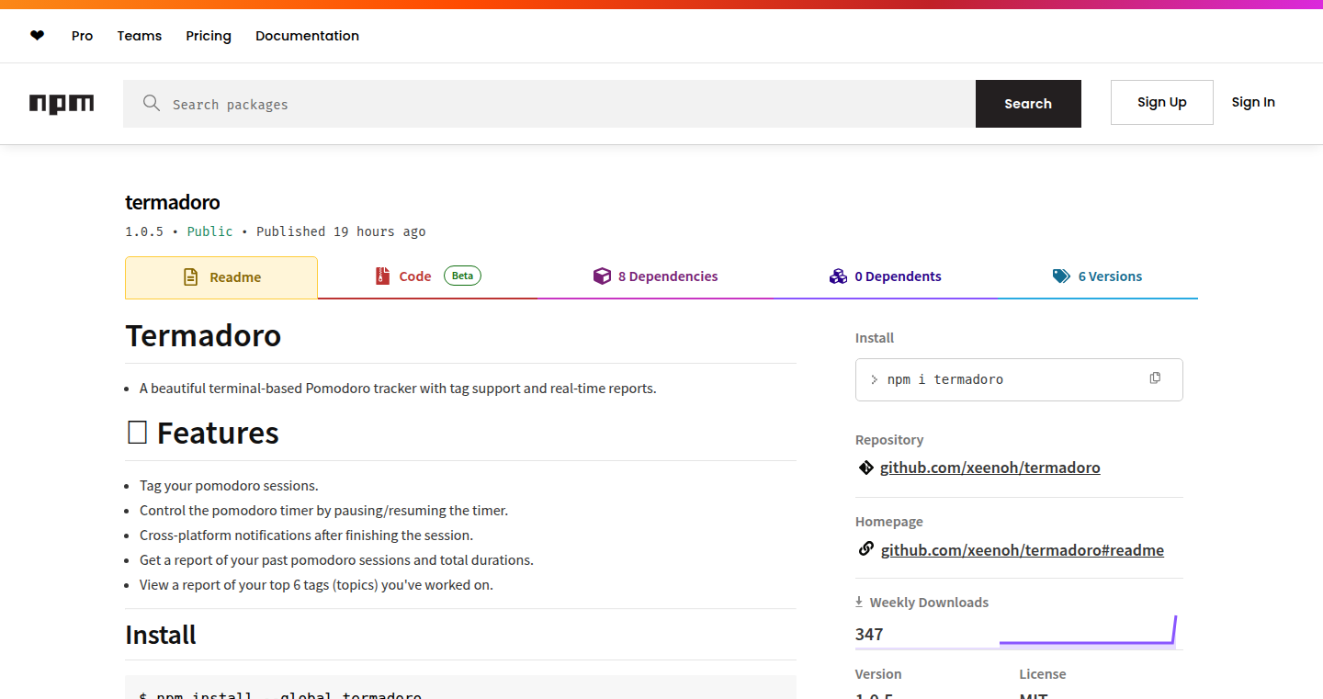Open the 6 Versions tab

1097,276
